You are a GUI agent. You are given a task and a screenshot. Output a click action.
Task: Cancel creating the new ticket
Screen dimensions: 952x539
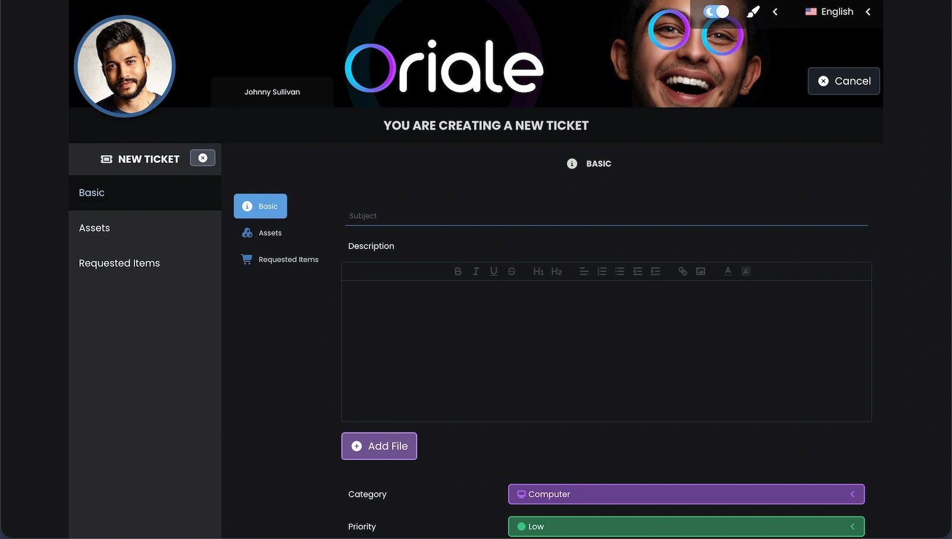[843, 81]
